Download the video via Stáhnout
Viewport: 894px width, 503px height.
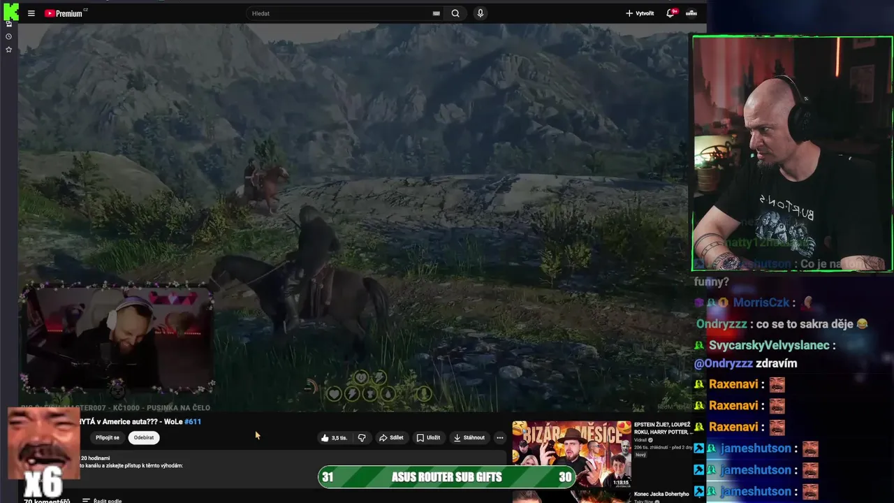click(469, 438)
